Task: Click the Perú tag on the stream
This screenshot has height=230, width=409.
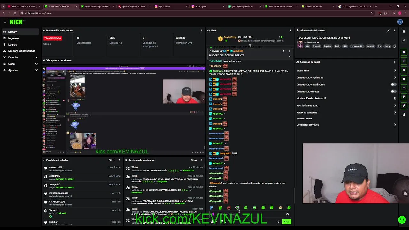Action: tap(337, 46)
